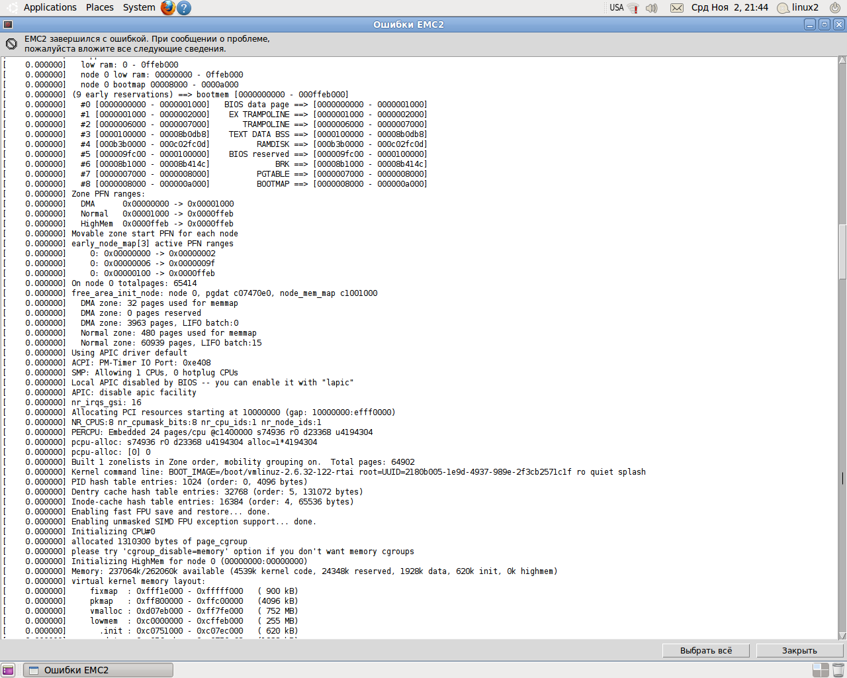Click the 'HighMem 0x0000ffeb' zone line

pos(157,224)
